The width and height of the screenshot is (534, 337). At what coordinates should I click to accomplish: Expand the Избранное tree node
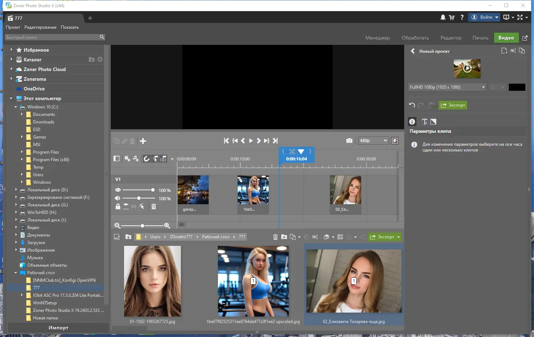coord(12,50)
